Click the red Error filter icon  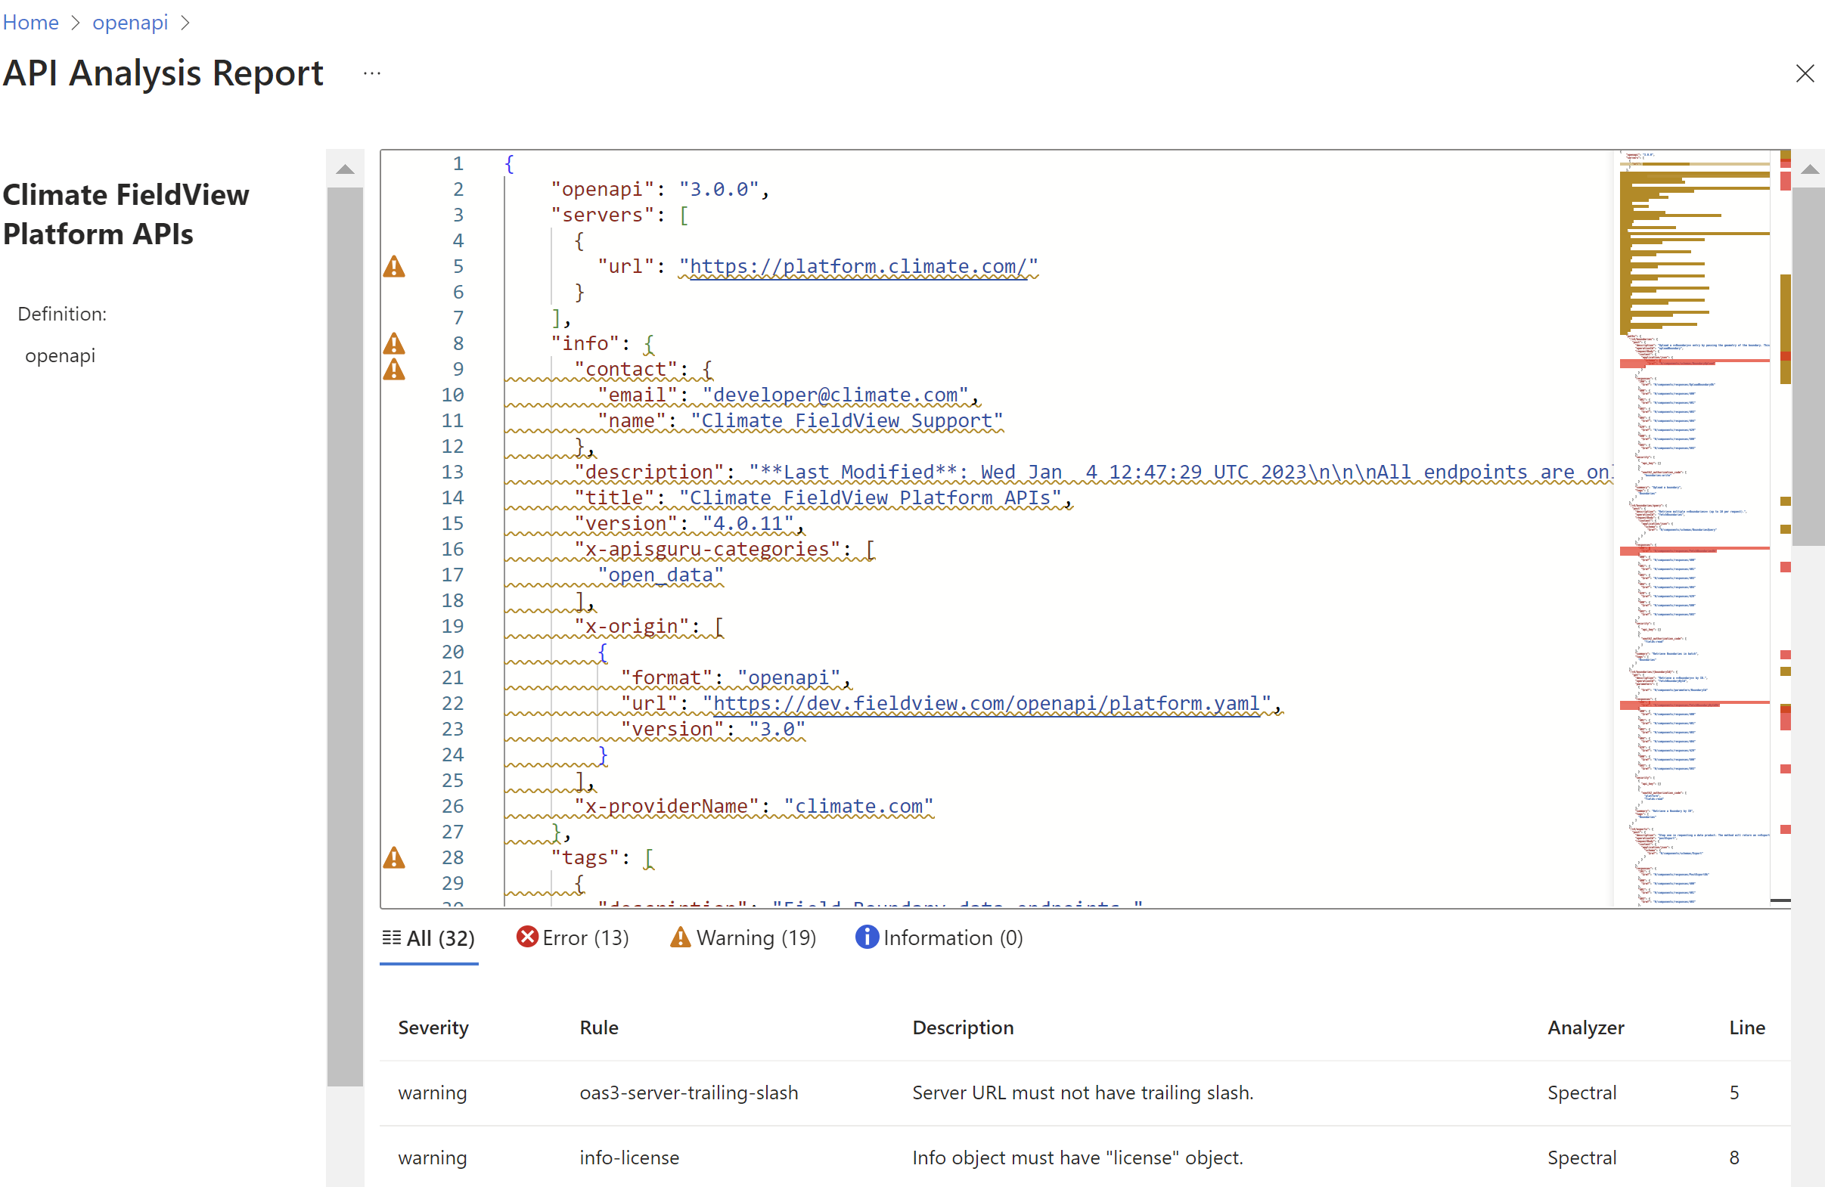coord(527,938)
